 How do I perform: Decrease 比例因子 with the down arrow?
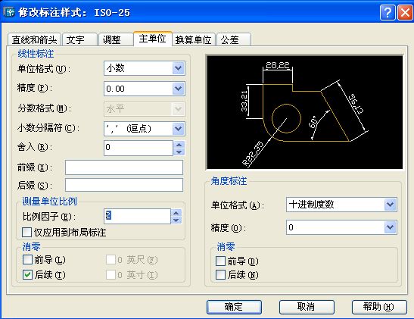176,220
